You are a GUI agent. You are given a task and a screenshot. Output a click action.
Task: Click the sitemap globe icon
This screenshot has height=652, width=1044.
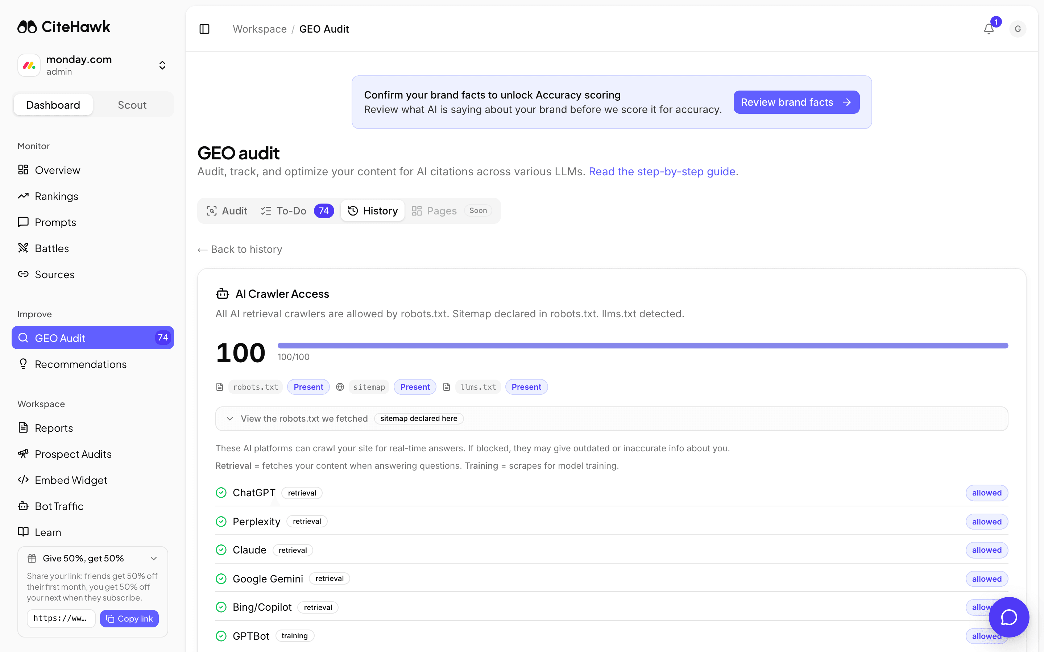click(x=340, y=387)
